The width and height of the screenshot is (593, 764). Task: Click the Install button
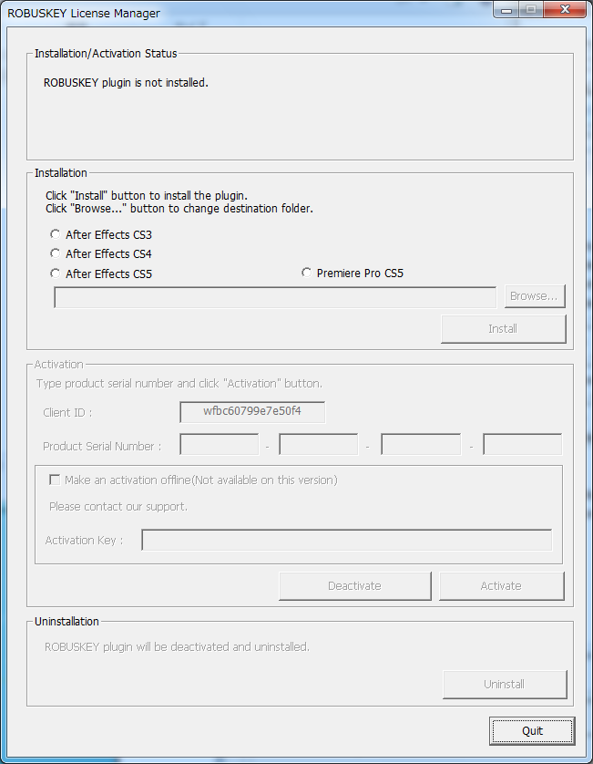504,329
